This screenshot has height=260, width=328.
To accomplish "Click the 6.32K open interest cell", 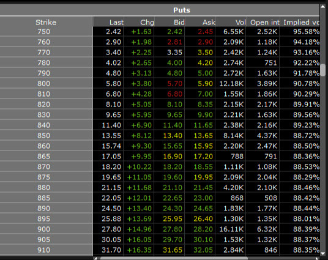I will (267, 229).
